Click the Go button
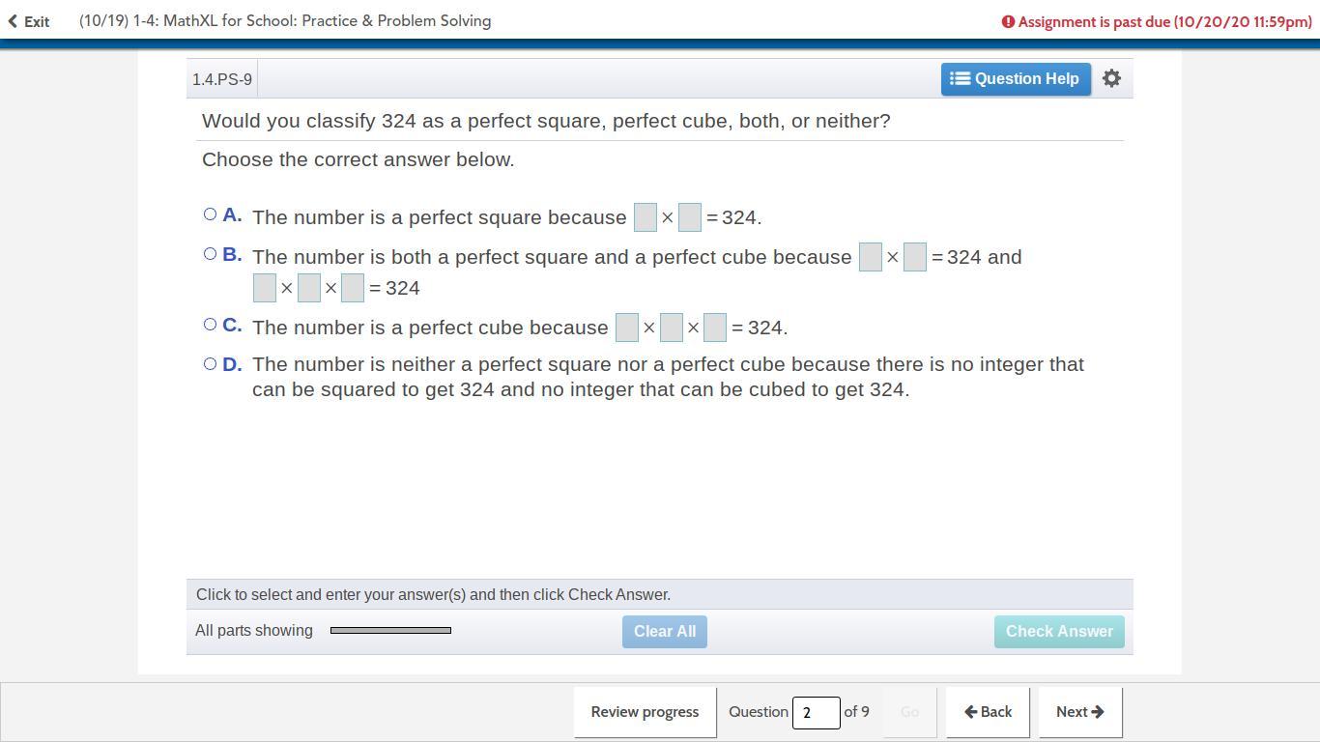 click(x=909, y=712)
